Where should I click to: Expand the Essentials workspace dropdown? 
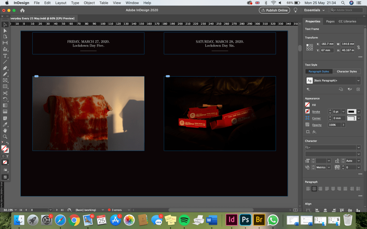pyautogui.click(x=314, y=10)
